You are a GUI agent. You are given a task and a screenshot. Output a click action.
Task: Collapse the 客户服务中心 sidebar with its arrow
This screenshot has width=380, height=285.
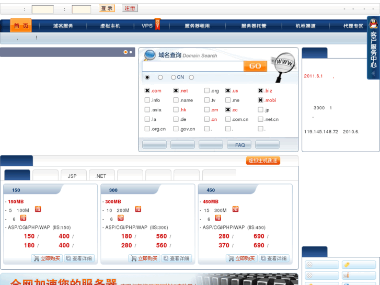[373, 74]
